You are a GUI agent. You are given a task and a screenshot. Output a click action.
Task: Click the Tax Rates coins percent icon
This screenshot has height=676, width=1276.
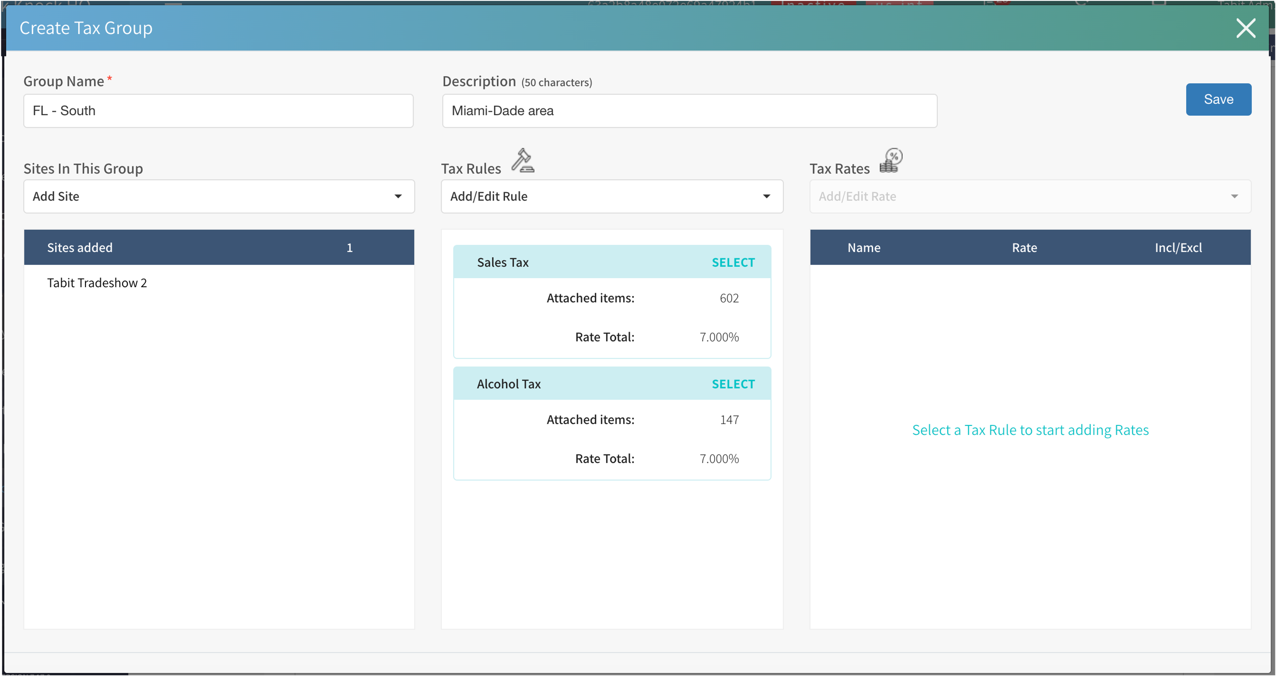click(x=891, y=161)
